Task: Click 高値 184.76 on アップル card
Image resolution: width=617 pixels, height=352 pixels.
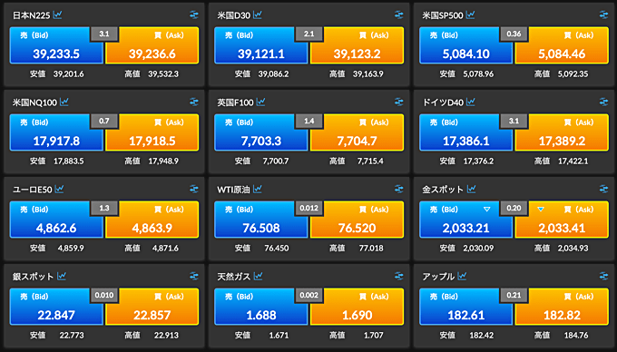Action: coord(561,335)
